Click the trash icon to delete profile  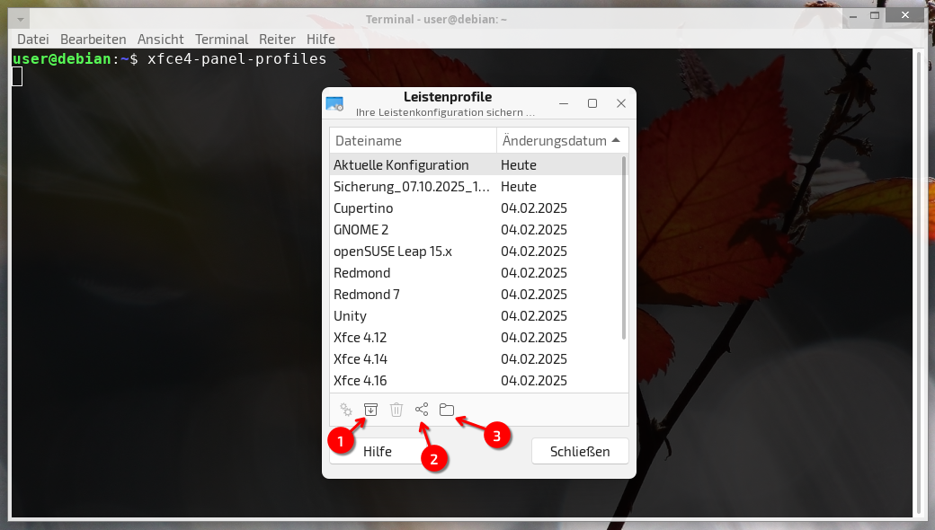[x=396, y=410]
